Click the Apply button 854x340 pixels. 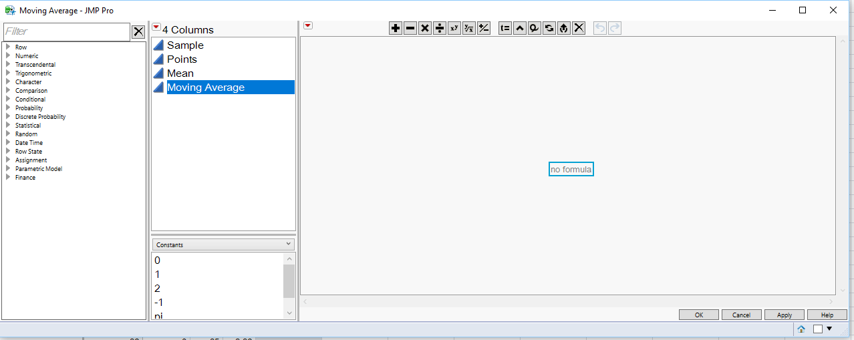pos(785,315)
